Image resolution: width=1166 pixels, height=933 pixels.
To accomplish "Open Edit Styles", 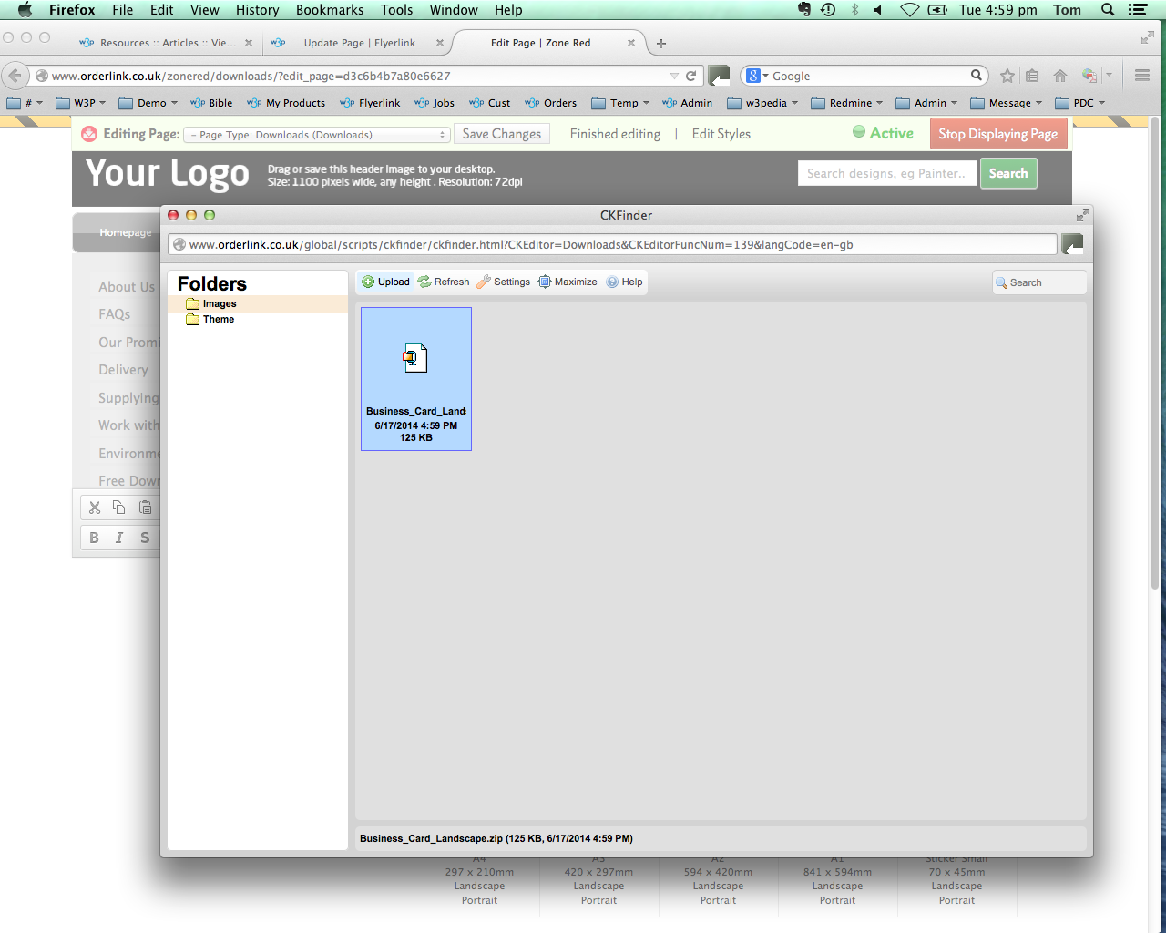I will click(x=721, y=134).
